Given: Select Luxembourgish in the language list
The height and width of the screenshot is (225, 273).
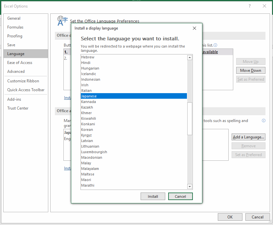Looking at the screenshot, I should coord(134,152).
